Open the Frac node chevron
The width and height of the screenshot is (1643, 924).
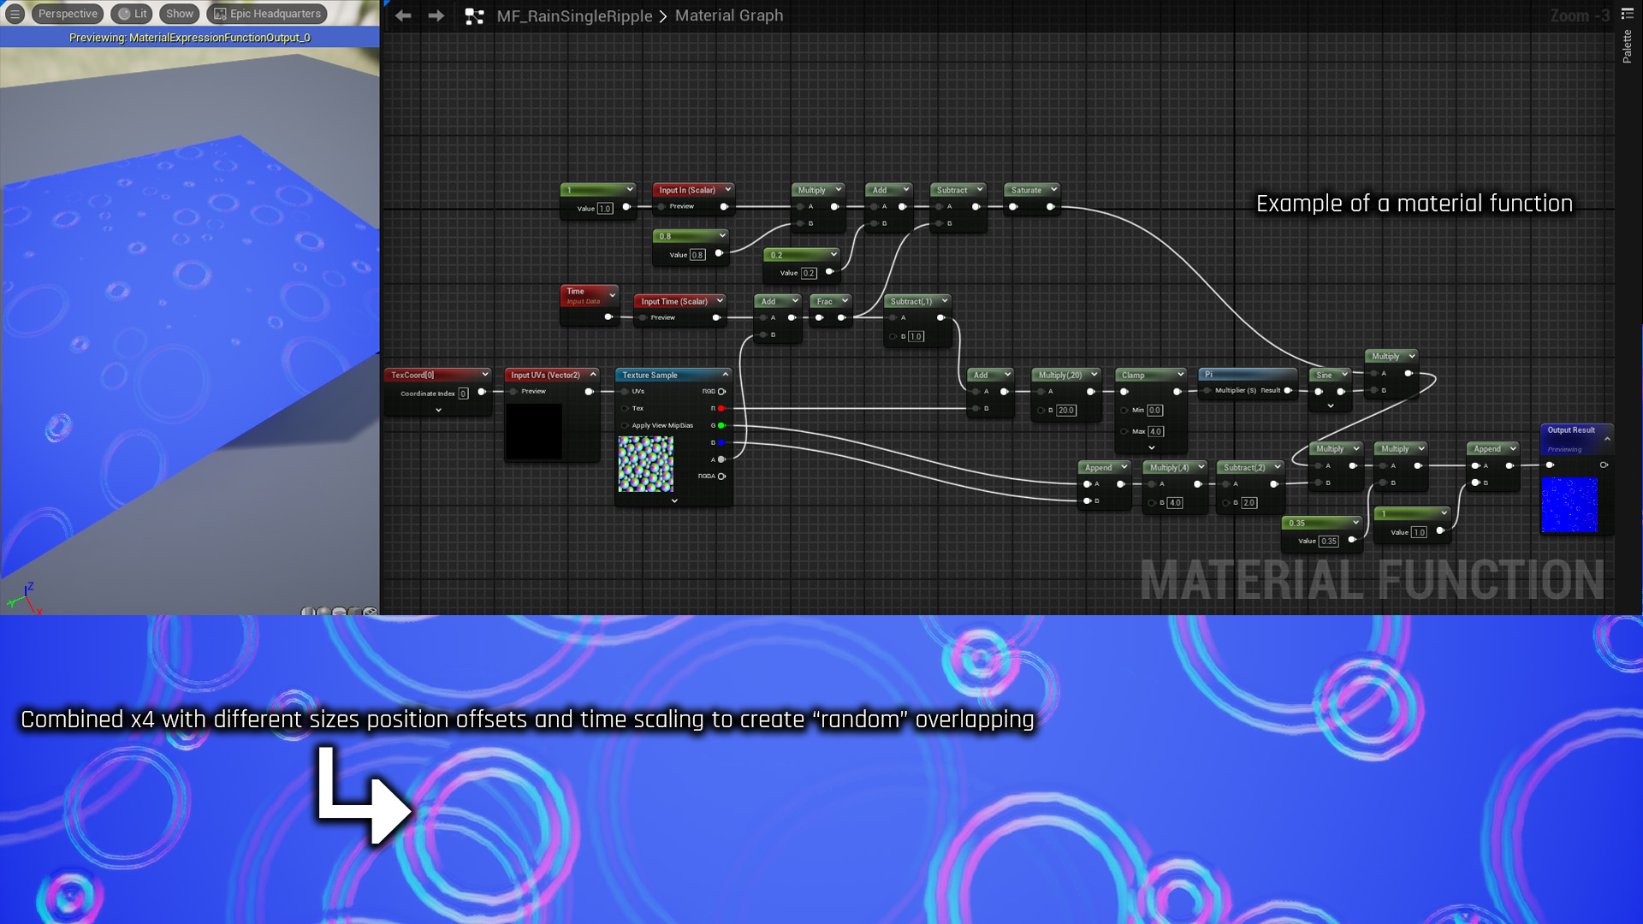click(x=845, y=300)
